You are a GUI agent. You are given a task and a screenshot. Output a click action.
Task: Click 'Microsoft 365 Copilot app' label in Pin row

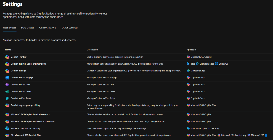coord(233,135)
